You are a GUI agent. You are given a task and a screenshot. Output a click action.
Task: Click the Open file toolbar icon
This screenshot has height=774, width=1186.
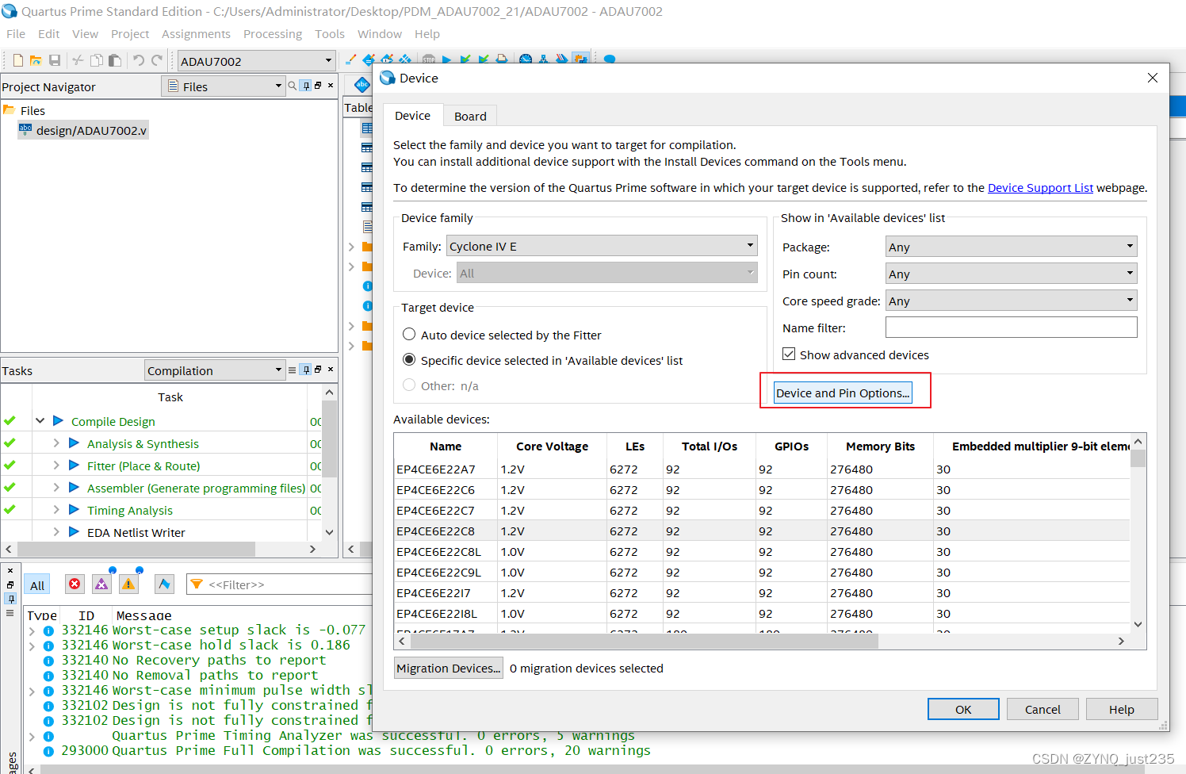click(x=36, y=60)
